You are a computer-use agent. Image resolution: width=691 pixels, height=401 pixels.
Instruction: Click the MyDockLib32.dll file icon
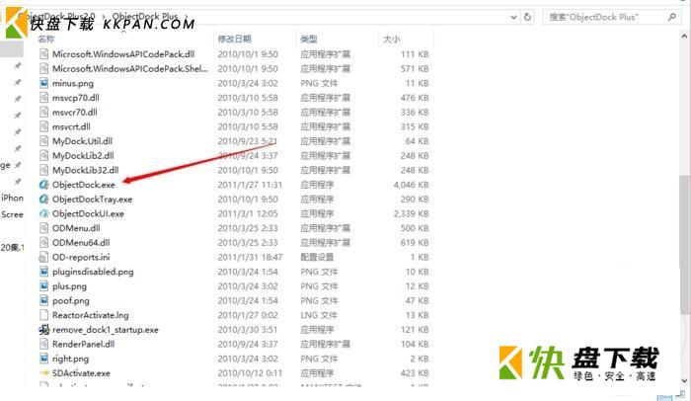(x=43, y=170)
